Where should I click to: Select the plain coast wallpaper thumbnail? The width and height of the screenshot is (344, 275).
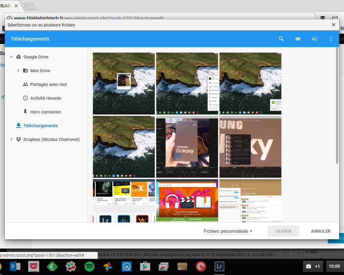tap(124, 147)
